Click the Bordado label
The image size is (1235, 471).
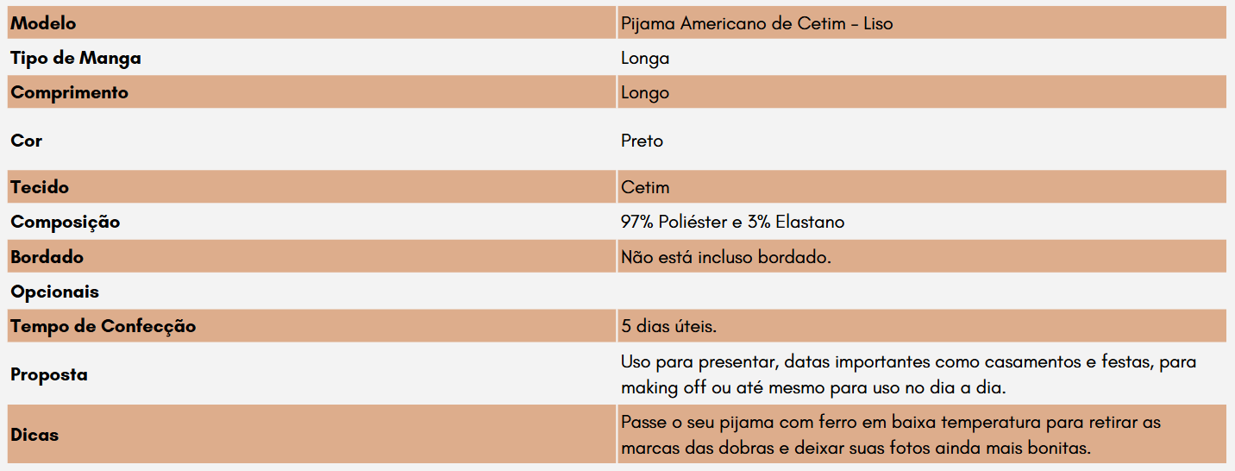coord(47,257)
